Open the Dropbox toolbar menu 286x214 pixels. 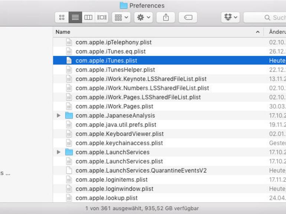pos(231,17)
